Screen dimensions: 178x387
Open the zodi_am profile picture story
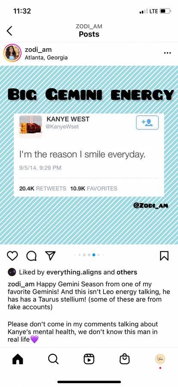pos(12,53)
